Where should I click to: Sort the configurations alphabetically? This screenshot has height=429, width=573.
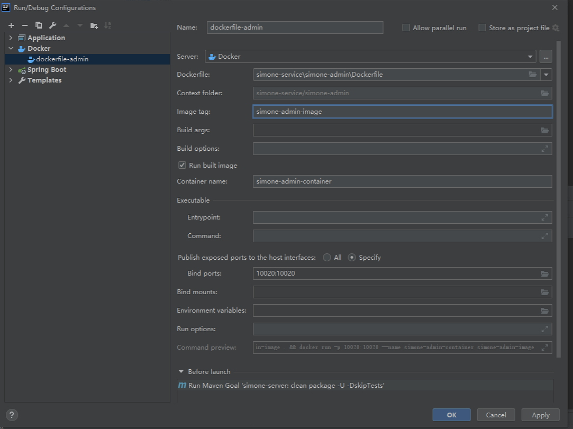107,25
